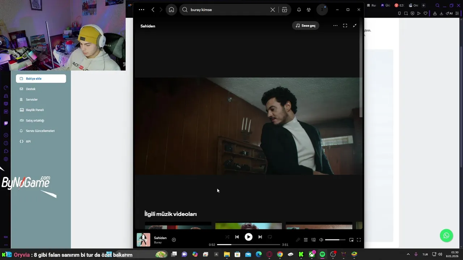The height and width of the screenshot is (260, 463).
Task: Open 'Servis Güncellemeleri' in the sidebar
Action: (x=41, y=131)
